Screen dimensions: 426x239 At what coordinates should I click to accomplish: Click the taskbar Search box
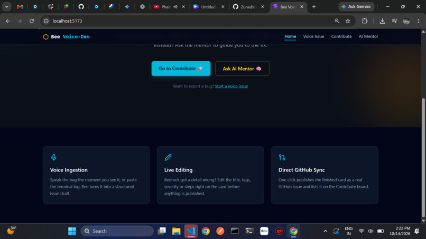coord(117,231)
